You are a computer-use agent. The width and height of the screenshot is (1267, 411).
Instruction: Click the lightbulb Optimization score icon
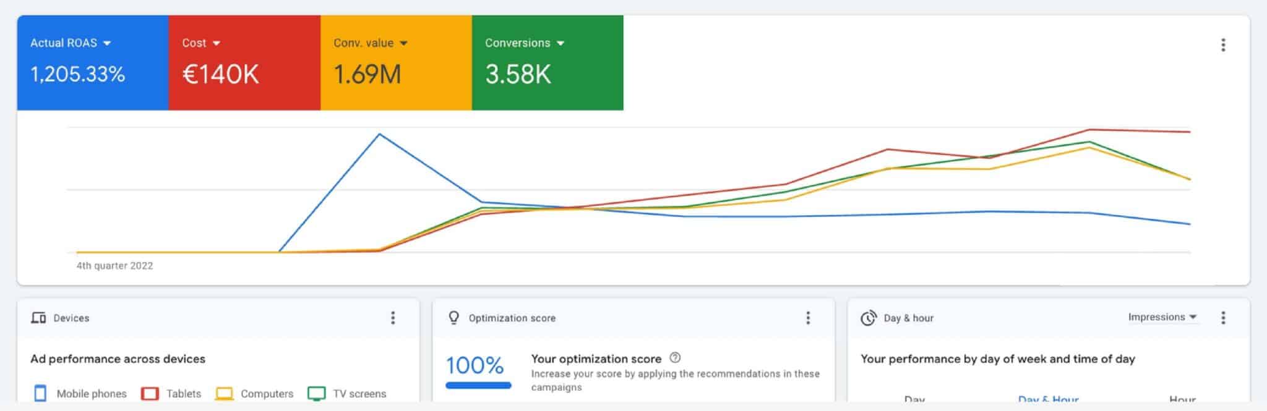point(453,318)
